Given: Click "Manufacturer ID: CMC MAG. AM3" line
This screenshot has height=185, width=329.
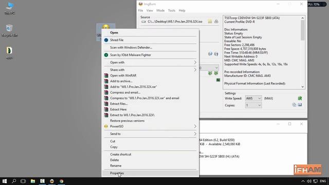Looking at the screenshot, I should 247,76.
